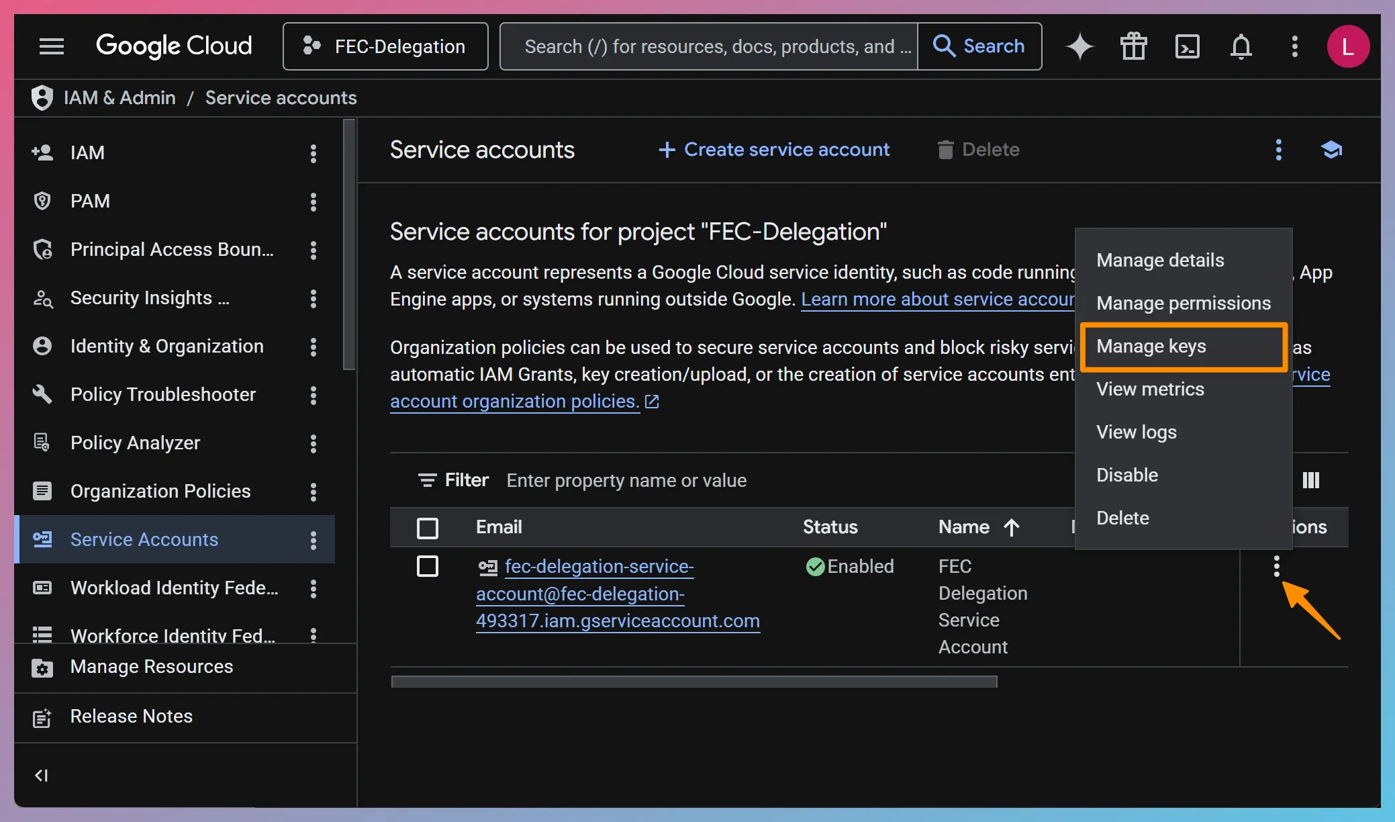Image resolution: width=1395 pixels, height=822 pixels.
Task: Open column display options icon
Action: [1310, 480]
